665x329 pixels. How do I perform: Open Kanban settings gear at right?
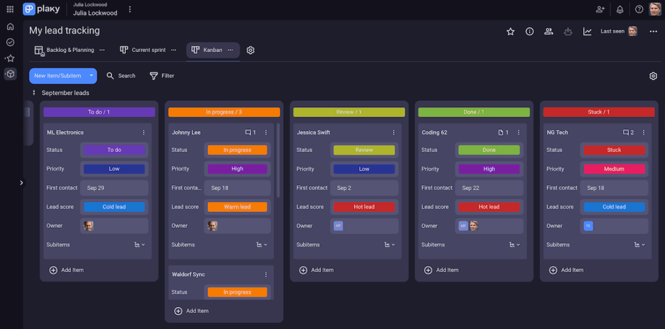coord(653,76)
